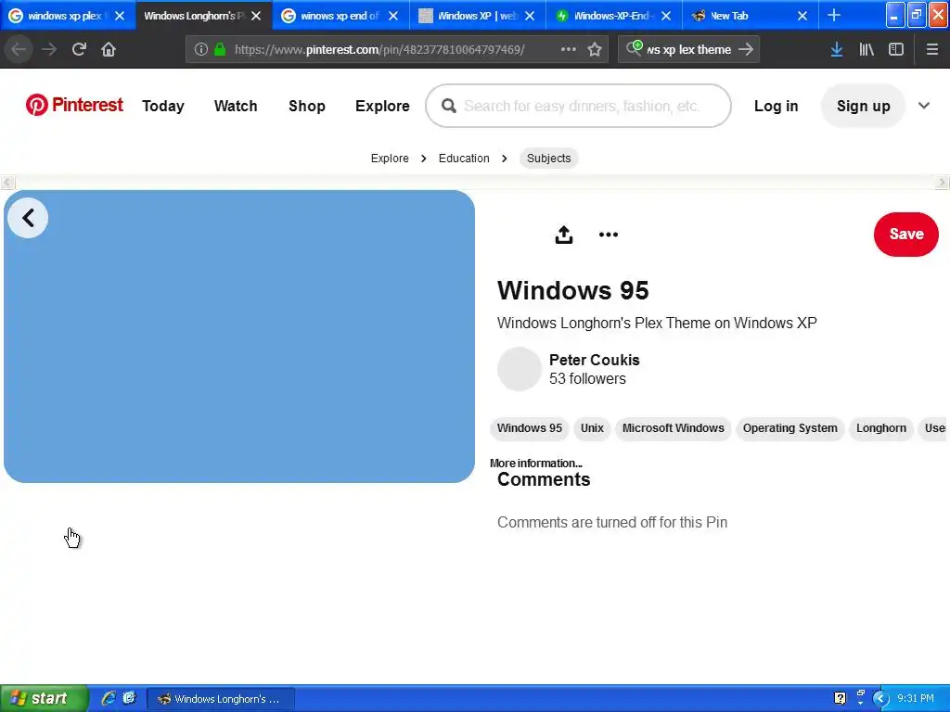Close the "windows xp plex" tab
Viewport: 950px width, 712px height.
pyautogui.click(x=120, y=16)
